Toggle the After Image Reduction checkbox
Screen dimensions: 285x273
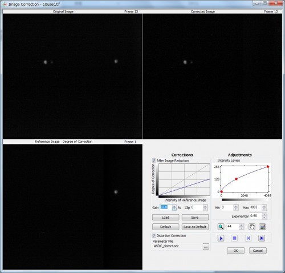click(154, 160)
